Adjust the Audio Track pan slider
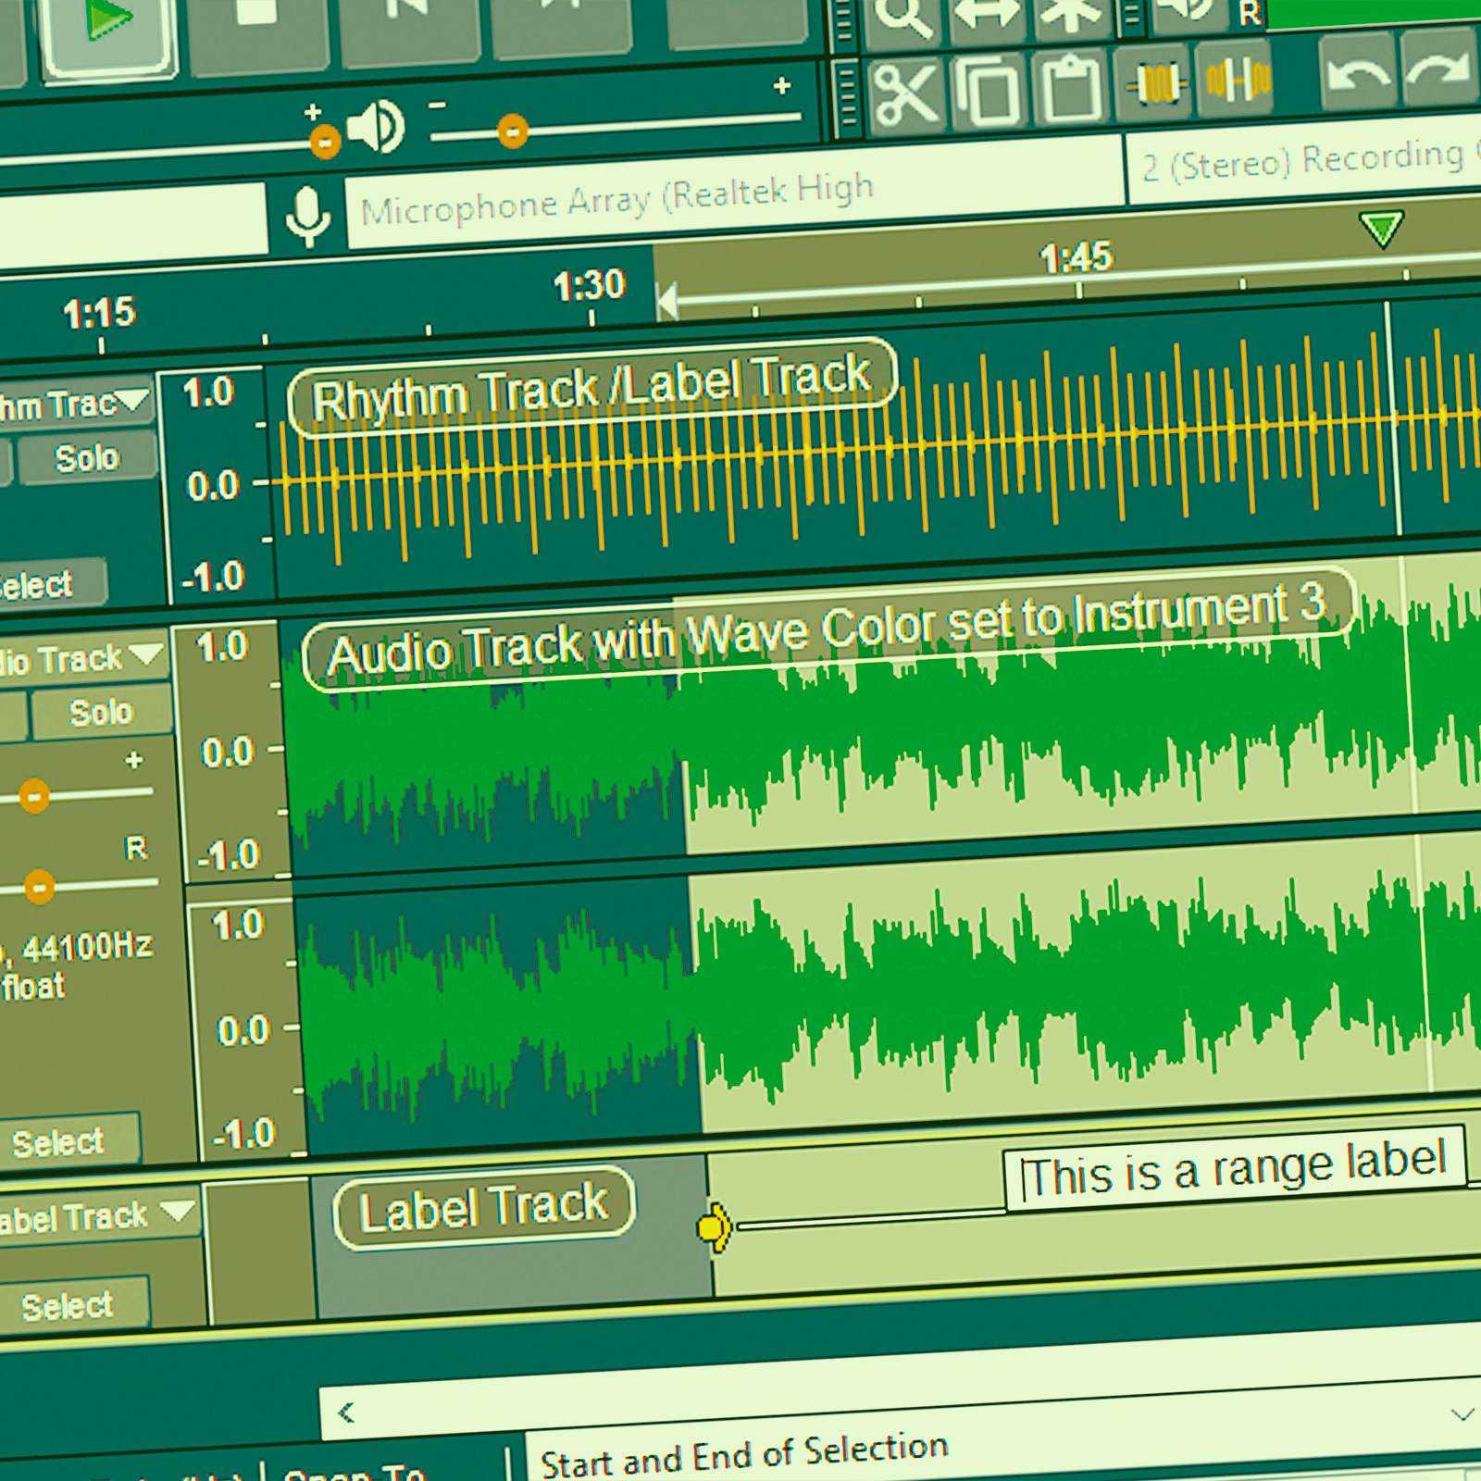Viewport: 1481px width, 1481px height. pyautogui.click(x=39, y=887)
